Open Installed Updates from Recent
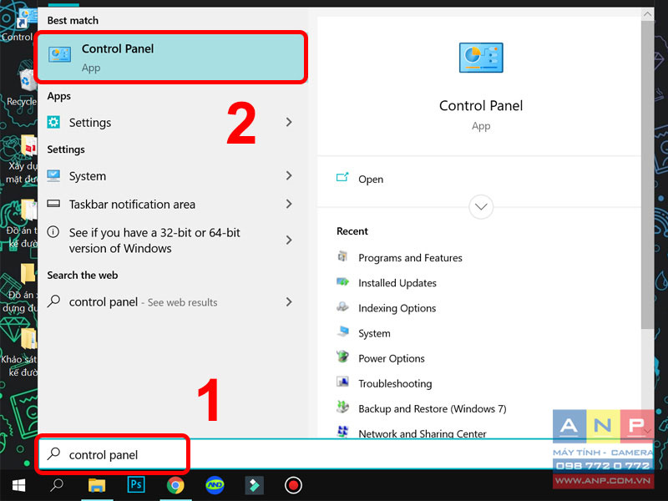This screenshot has width=668, height=501. click(x=397, y=283)
